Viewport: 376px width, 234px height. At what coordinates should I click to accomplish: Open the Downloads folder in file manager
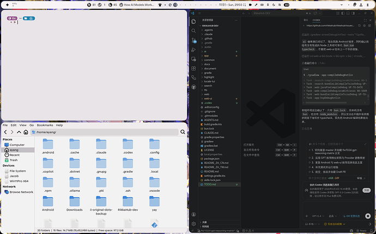75,204
